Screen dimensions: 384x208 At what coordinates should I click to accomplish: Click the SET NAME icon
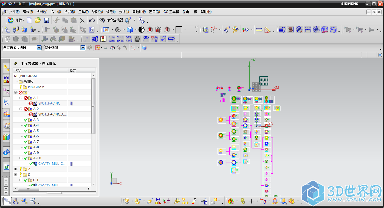[x=120, y=39]
